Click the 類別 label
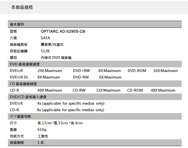The height and width of the screenshot is (148, 188). click(13, 58)
